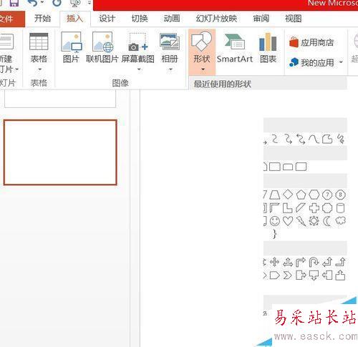Viewport: 358px width, 347px height.
Task: Select the regular pentagon shape
Action: click(301, 195)
